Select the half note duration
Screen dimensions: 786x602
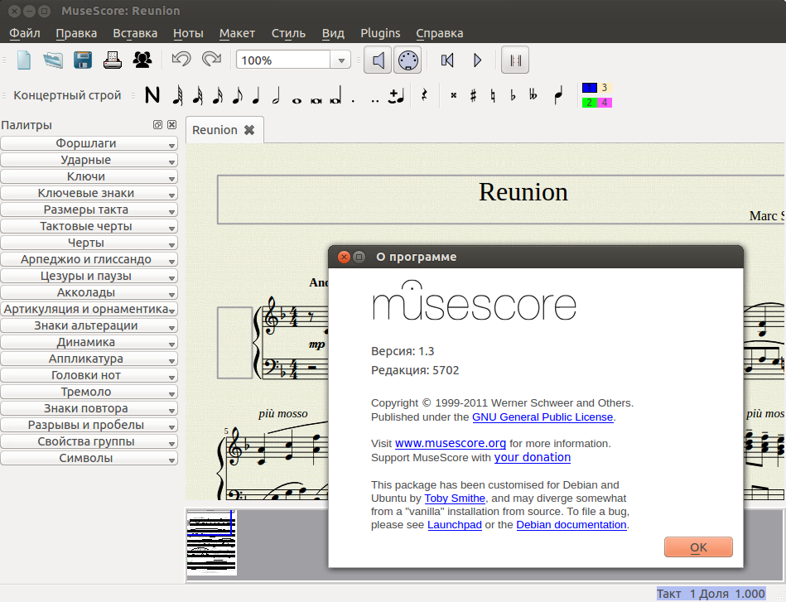tap(276, 94)
